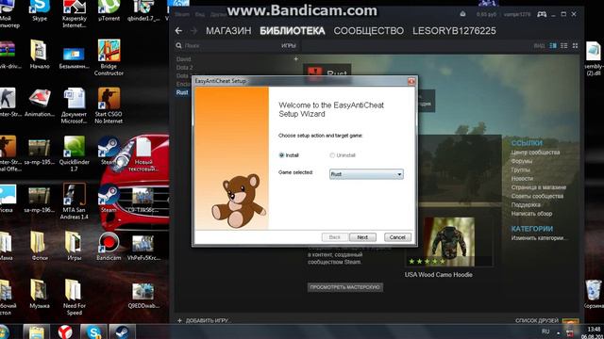Click Изменить категории link
Viewport: 604px width, 339px height.
click(x=539, y=238)
